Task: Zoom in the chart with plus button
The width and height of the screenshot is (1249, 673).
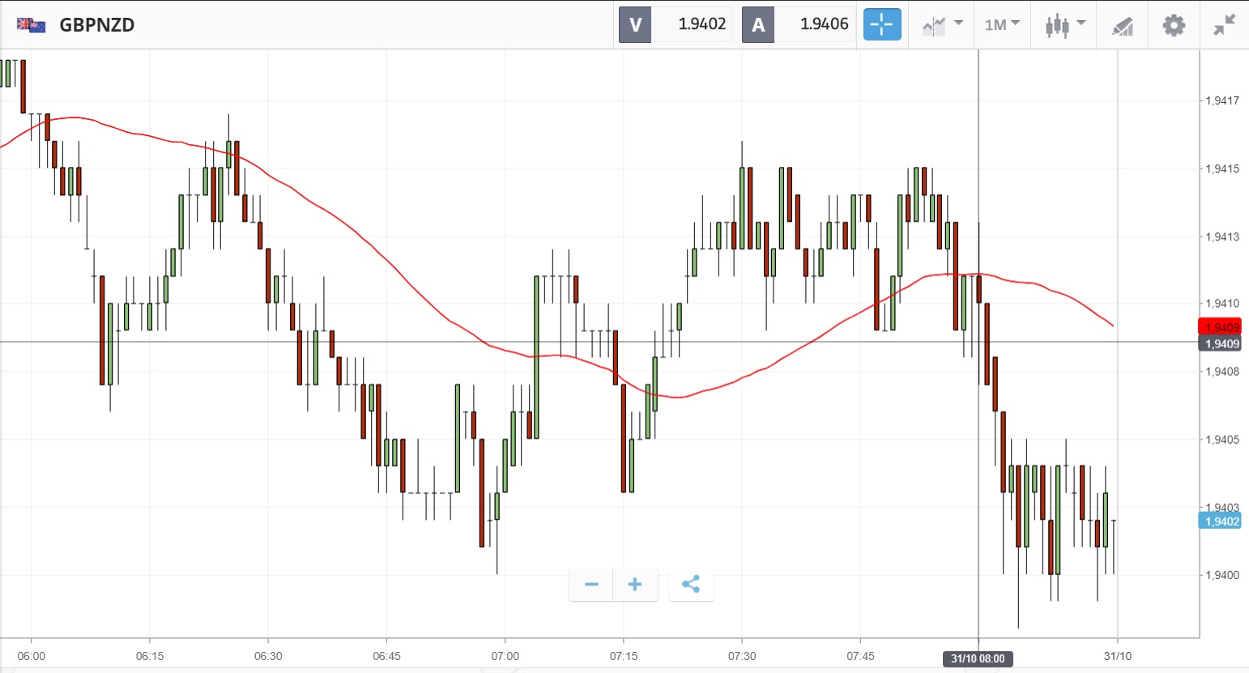Action: coord(635,585)
